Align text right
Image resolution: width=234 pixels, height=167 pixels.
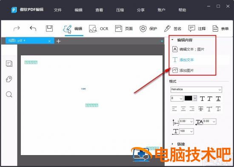[192, 109]
